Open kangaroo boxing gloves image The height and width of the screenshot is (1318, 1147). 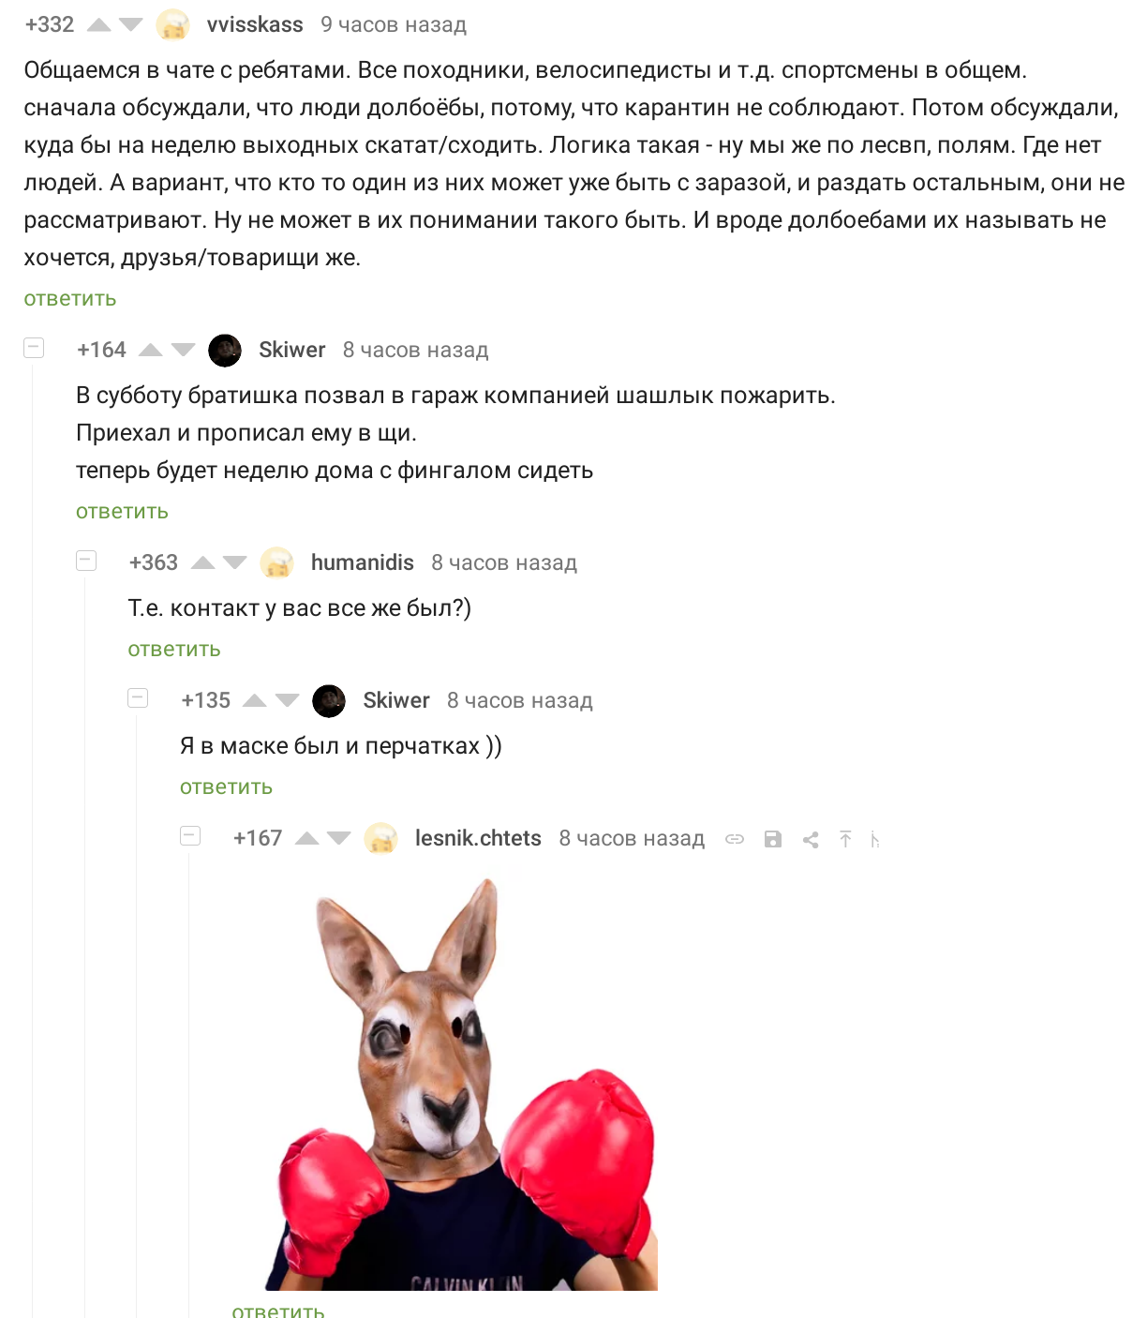(462, 1084)
